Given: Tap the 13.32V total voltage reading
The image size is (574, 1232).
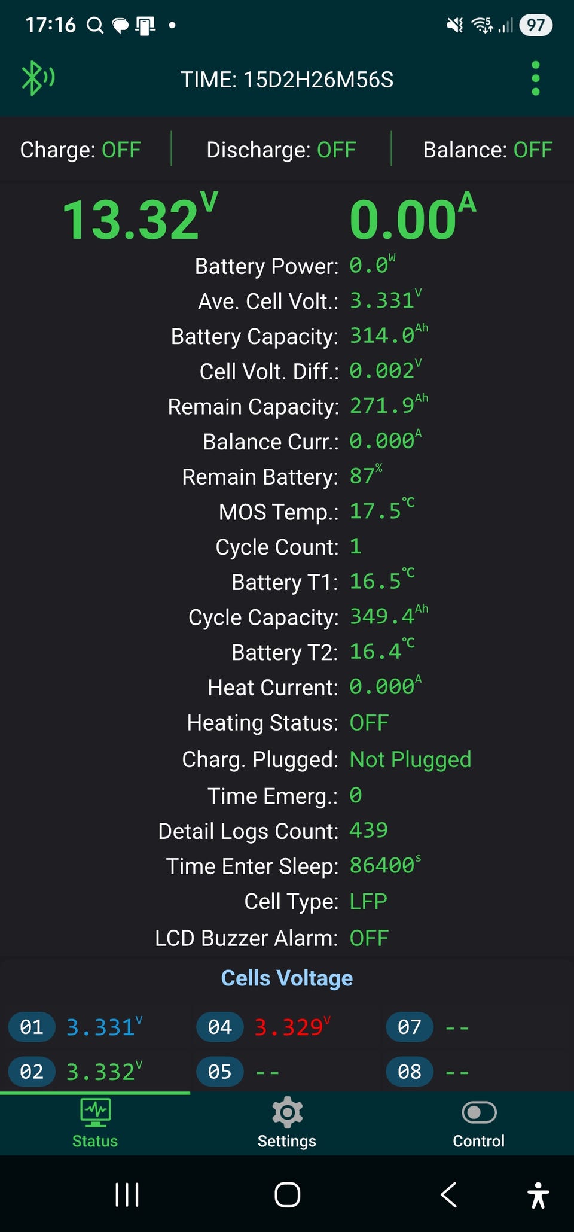Looking at the screenshot, I should (x=141, y=218).
